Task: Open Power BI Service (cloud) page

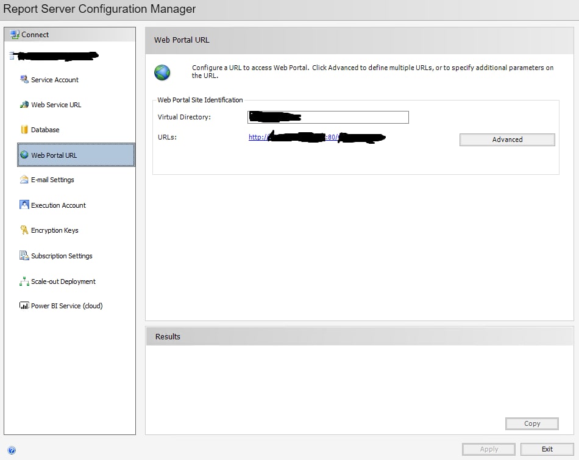Action: 67,306
